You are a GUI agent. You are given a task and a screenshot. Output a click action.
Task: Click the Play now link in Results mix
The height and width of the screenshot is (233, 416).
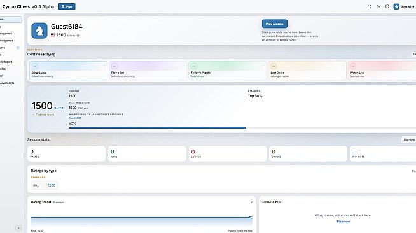coord(343,222)
